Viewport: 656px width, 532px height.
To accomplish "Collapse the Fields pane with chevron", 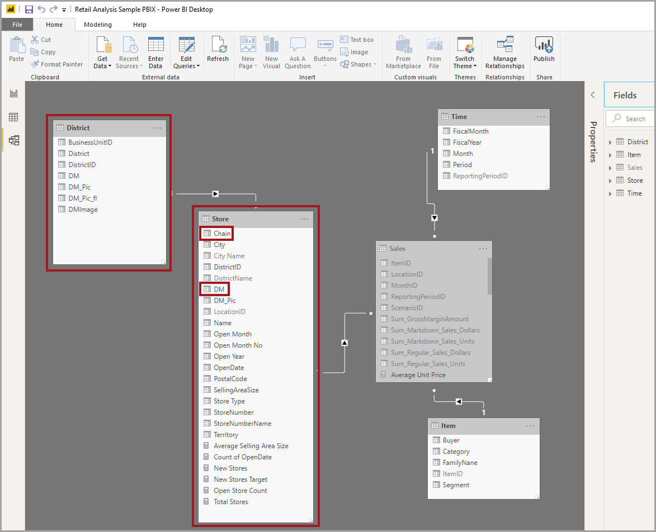I will [593, 95].
